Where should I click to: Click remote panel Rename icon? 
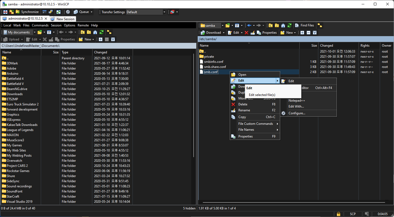tap(253, 33)
